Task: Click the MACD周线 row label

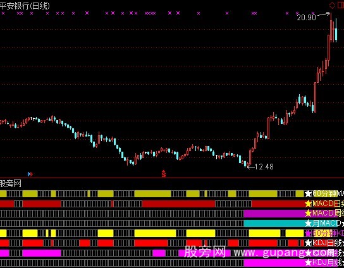Action: click(x=328, y=213)
